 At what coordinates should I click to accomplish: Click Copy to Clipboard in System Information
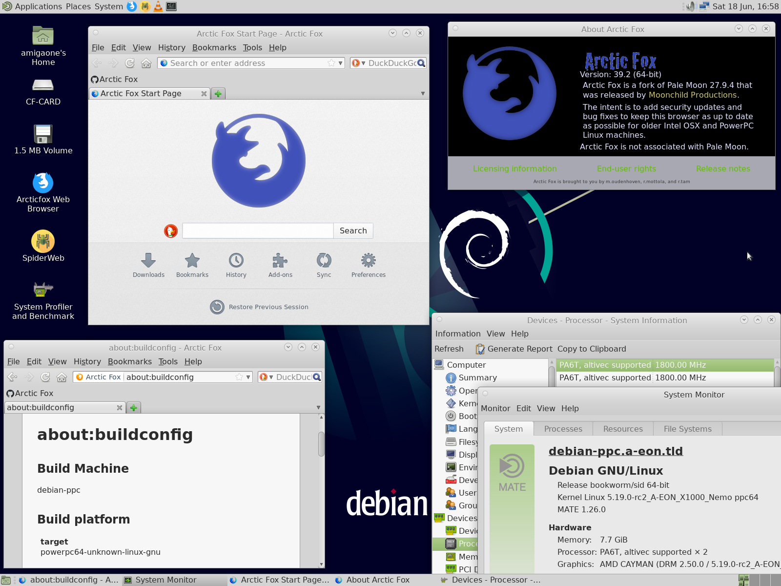[592, 349]
